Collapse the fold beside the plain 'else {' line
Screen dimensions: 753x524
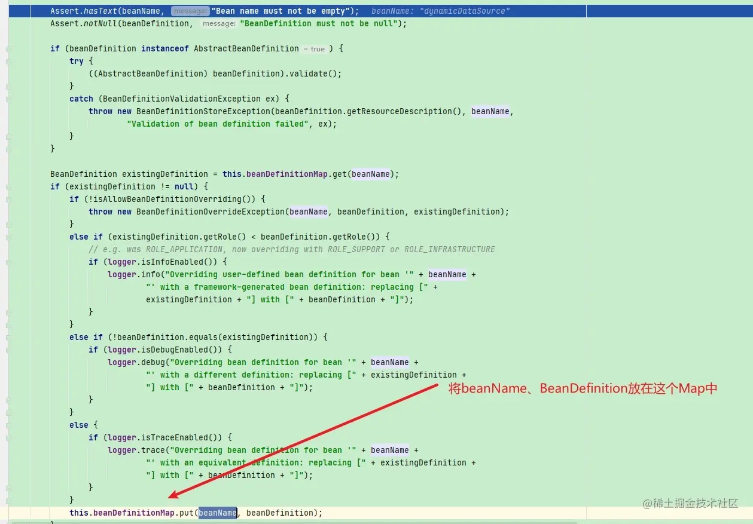[x=8, y=425]
